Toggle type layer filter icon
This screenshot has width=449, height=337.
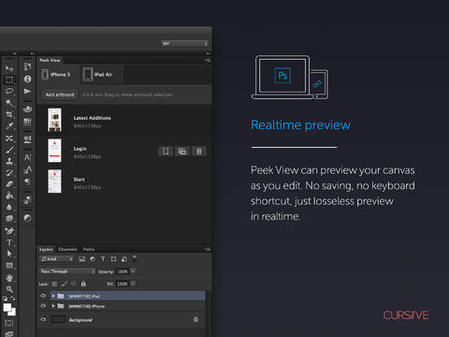coord(103,259)
